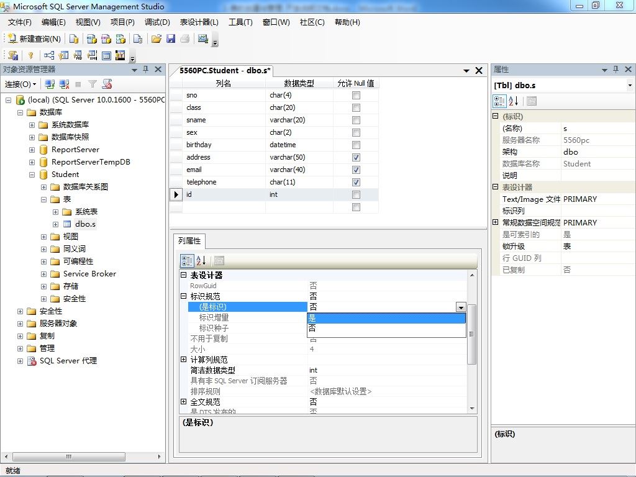Click the Disconnect icon in Object Explorer
Viewport: 636px width, 477px height.
point(64,84)
